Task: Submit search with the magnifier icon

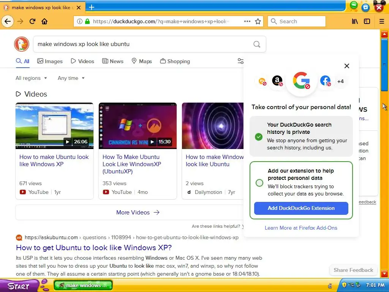Action: tap(257, 44)
